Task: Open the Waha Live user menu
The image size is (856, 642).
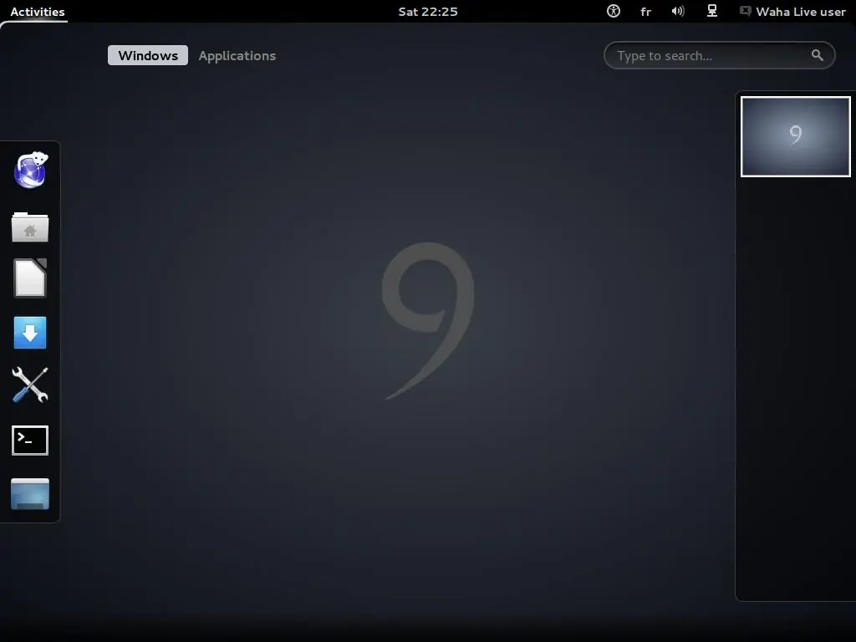Action: [800, 12]
